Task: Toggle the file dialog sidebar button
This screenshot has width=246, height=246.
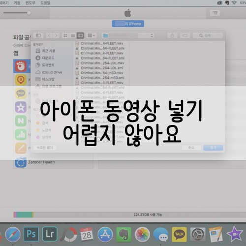Action: click(x=38, y=35)
